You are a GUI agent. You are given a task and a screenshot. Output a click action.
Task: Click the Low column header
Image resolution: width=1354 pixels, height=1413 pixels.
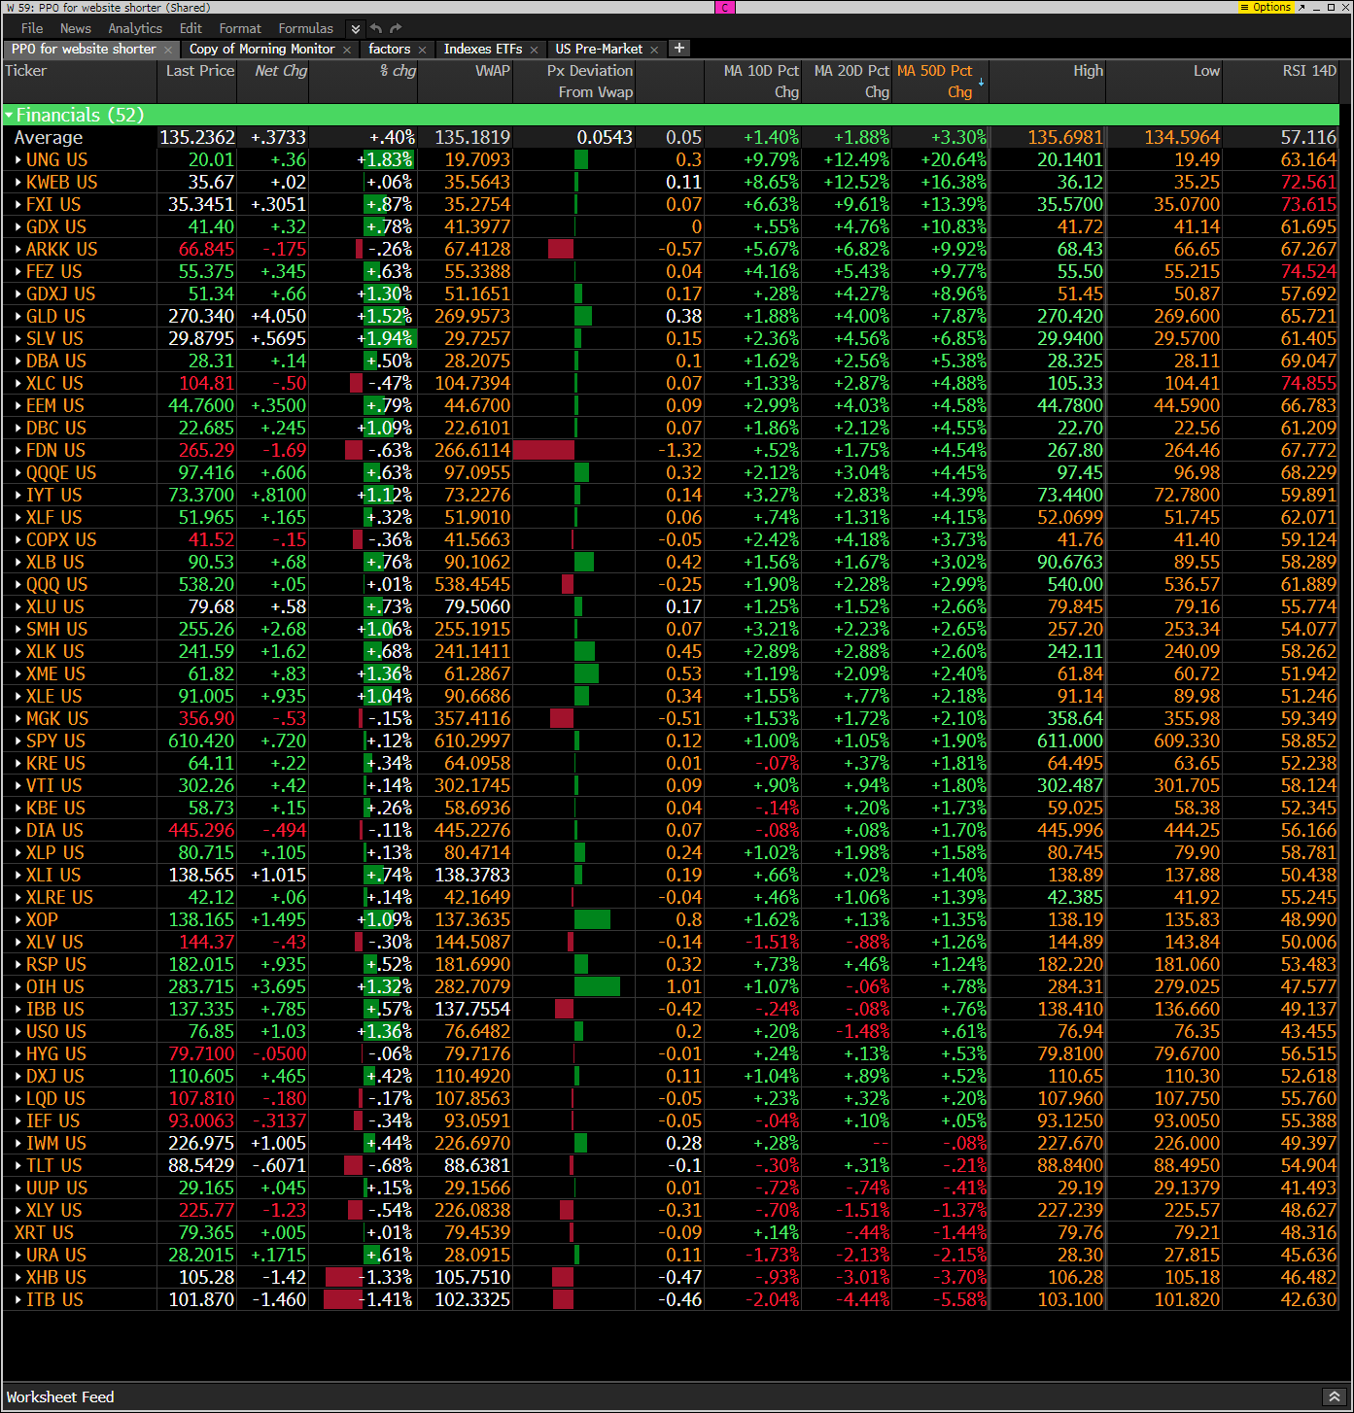click(x=1164, y=82)
